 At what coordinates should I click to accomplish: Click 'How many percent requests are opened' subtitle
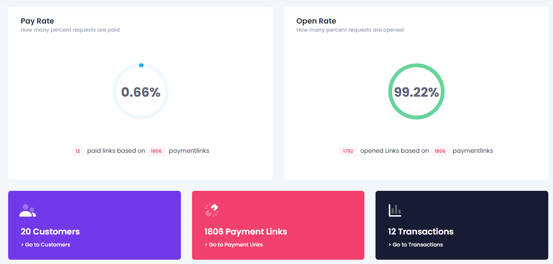pos(350,30)
